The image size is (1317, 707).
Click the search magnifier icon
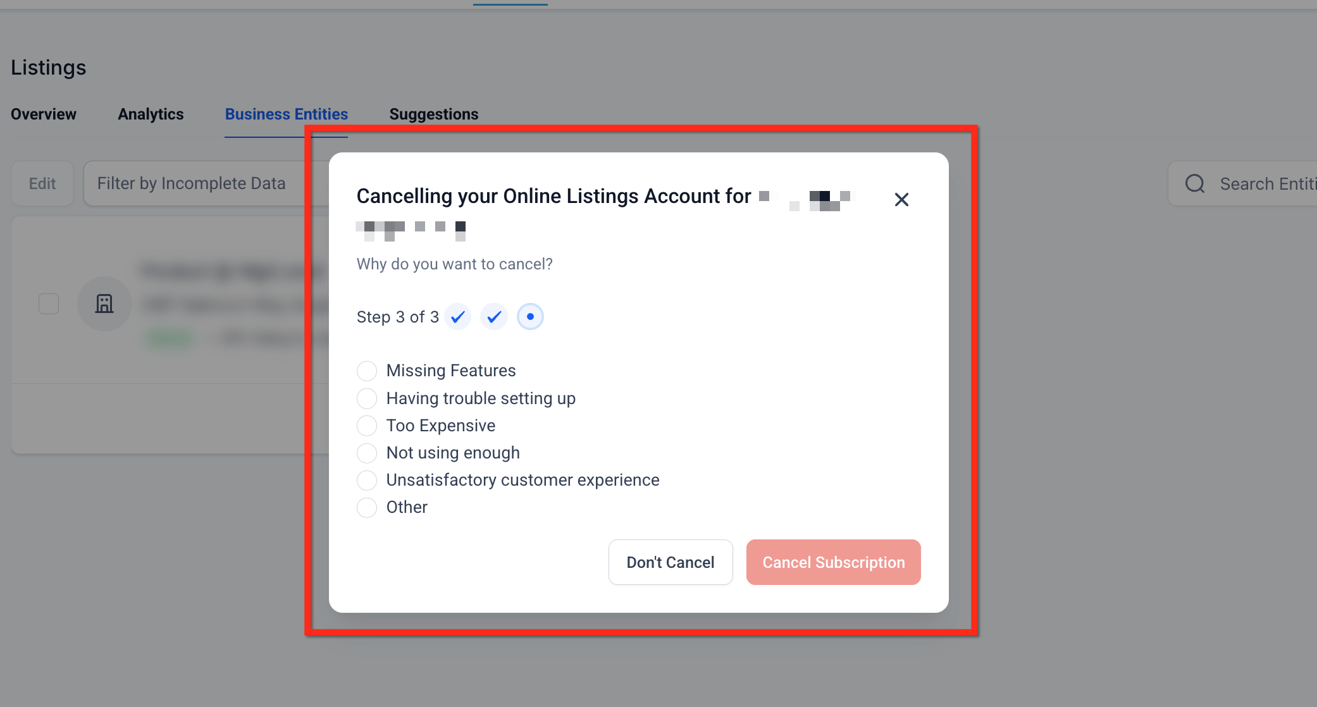[x=1195, y=184]
